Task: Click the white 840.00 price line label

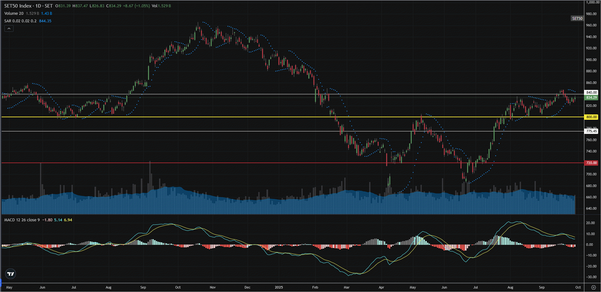Action: pyautogui.click(x=591, y=92)
